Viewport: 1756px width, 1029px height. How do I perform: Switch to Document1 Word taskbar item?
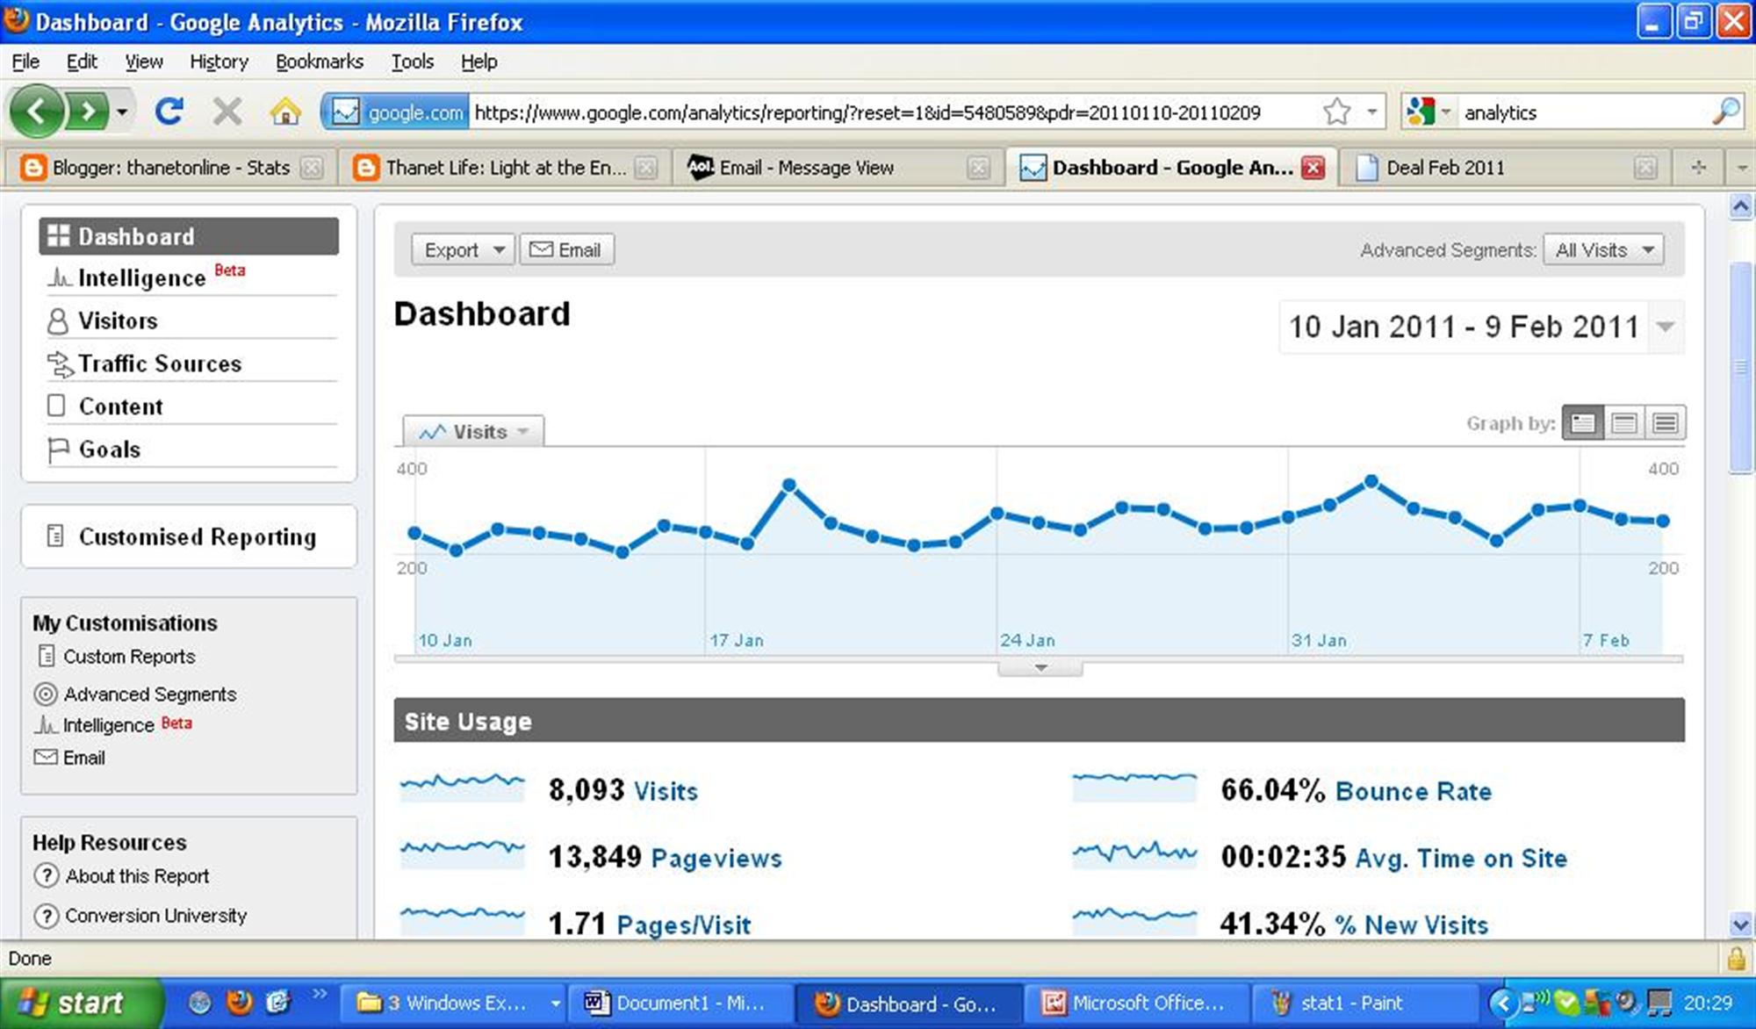680,1003
